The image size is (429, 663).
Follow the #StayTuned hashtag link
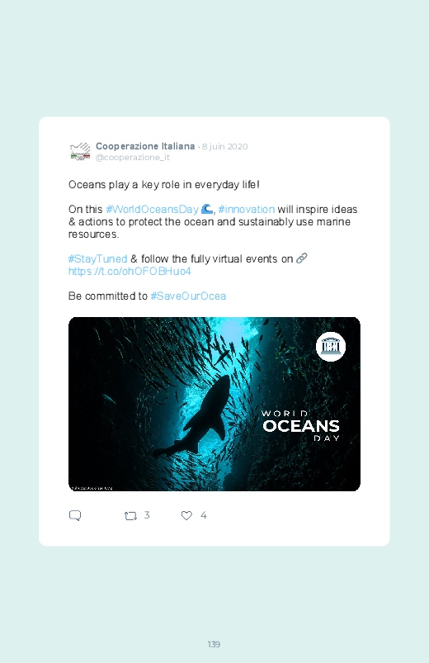[x=97, y=258]
